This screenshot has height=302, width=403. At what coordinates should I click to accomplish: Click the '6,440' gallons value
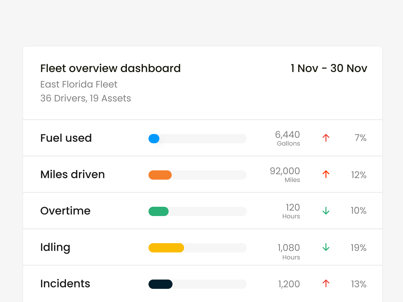click(x=287, y=134)
